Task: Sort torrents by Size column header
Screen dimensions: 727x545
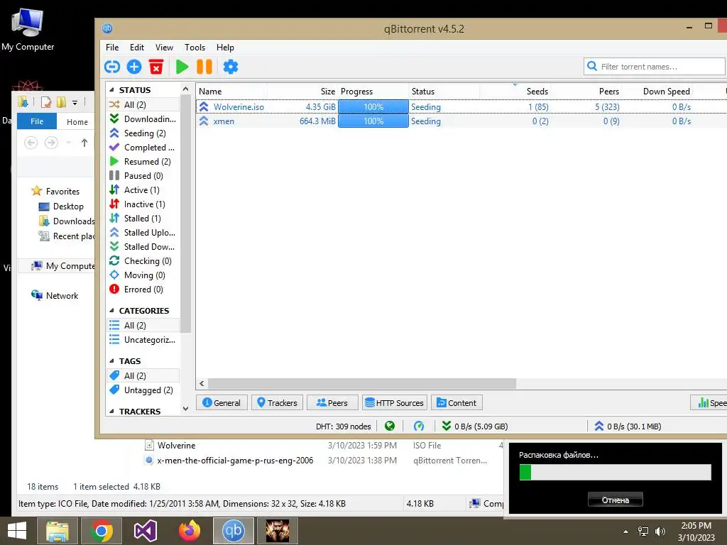Action: point(301,92)
